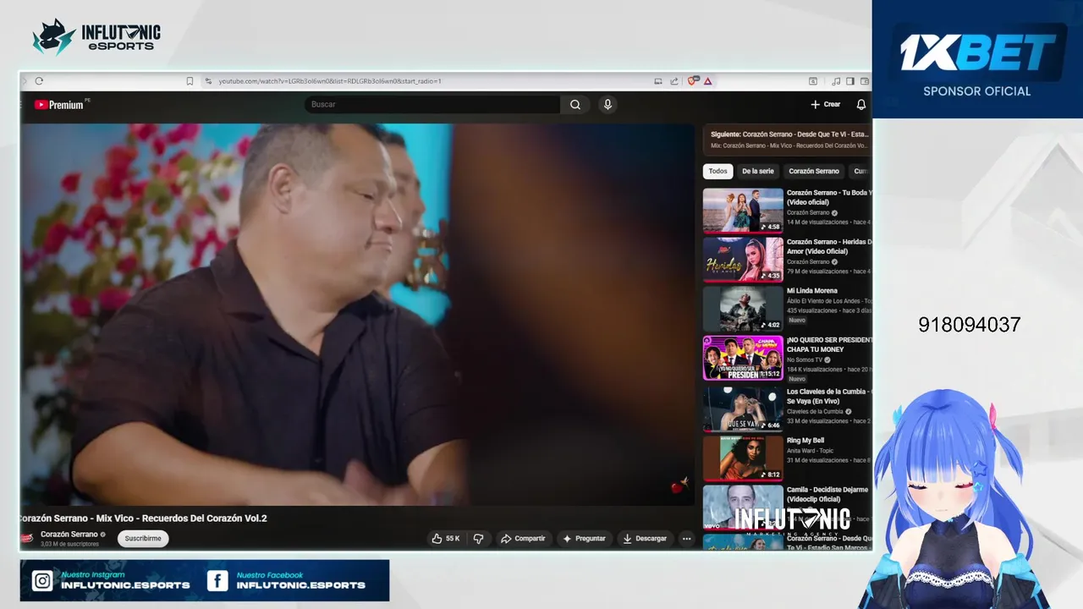Click the 'Ring My Bell' video title

[805, 441]
